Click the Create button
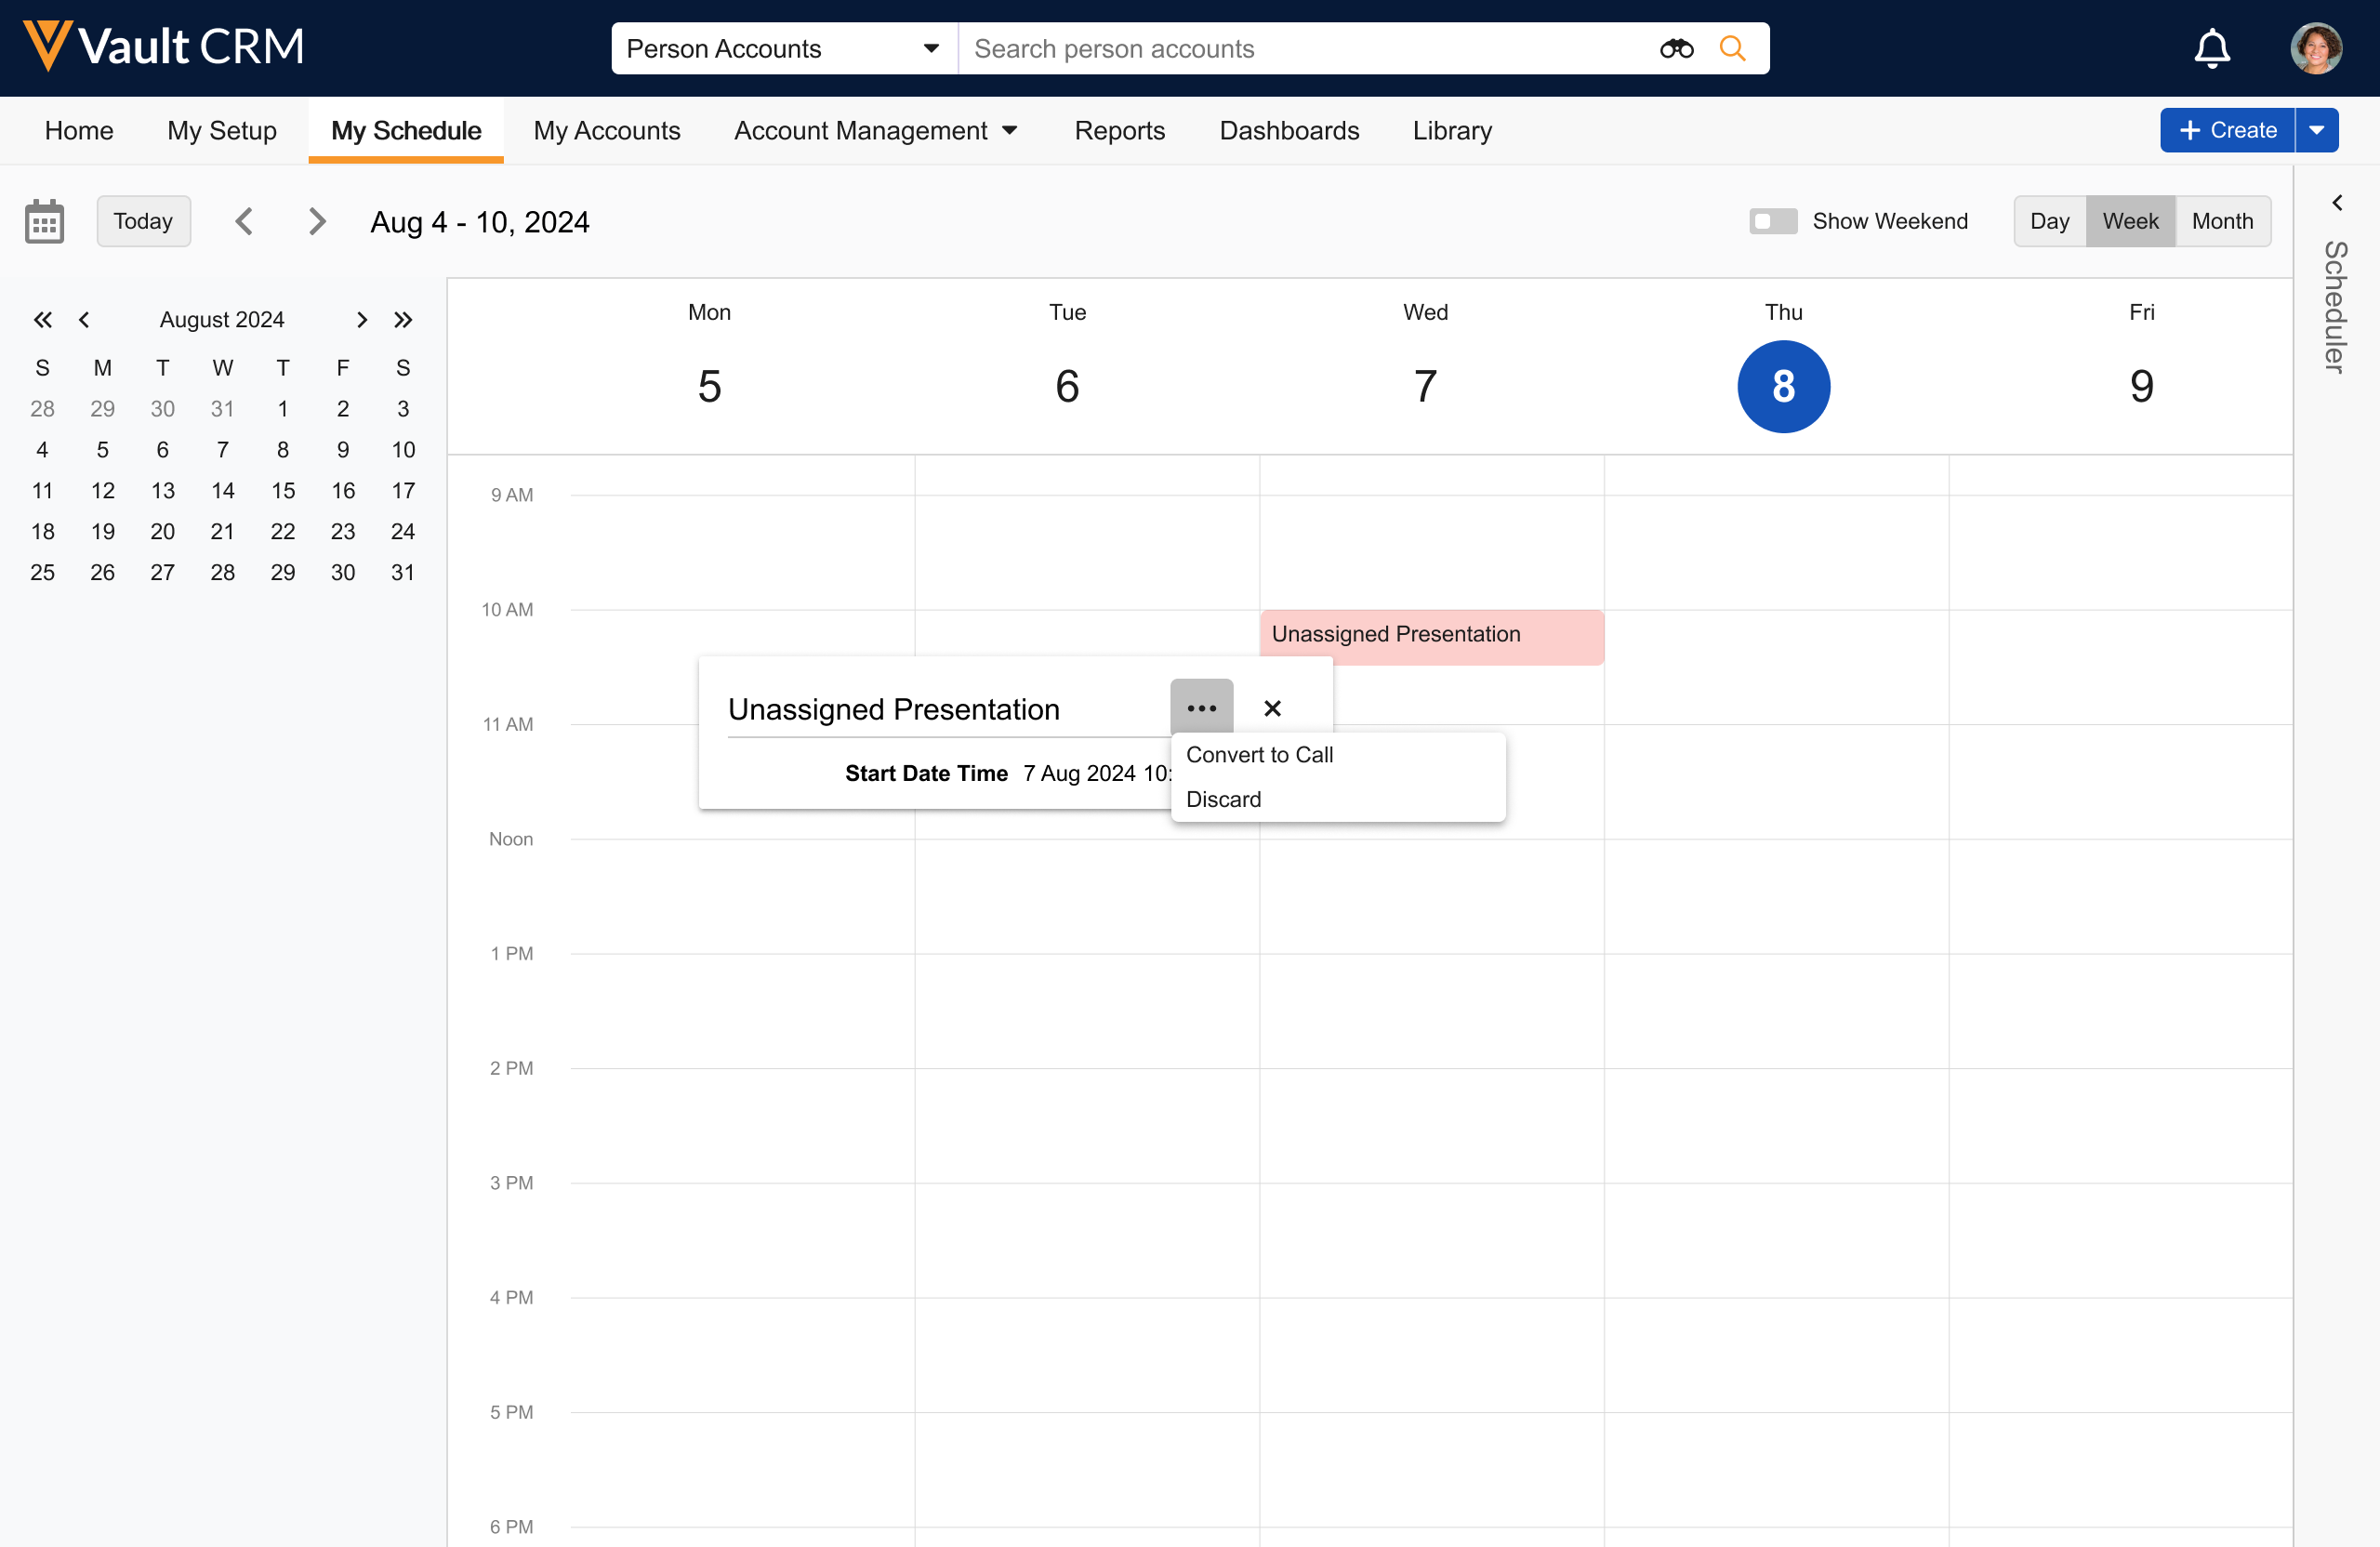This screenshot has width=2380, height=1547. tap(2227, 130)
